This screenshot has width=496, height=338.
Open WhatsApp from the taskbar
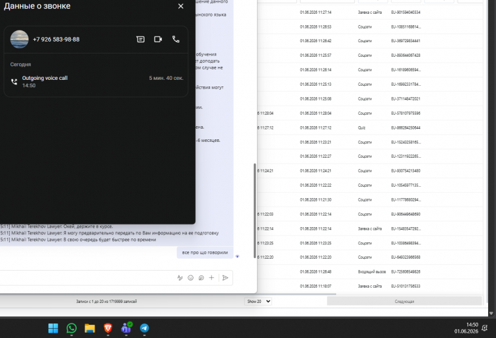pos(71,328)
